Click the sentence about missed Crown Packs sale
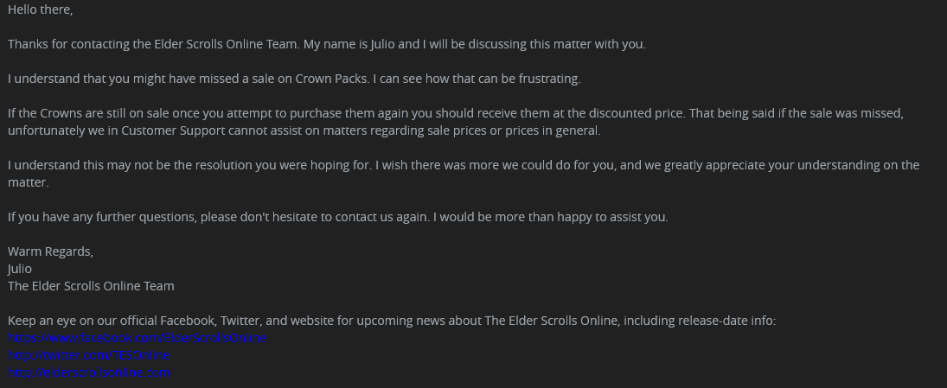Screen dimensions: 947x388 point(294,79)
